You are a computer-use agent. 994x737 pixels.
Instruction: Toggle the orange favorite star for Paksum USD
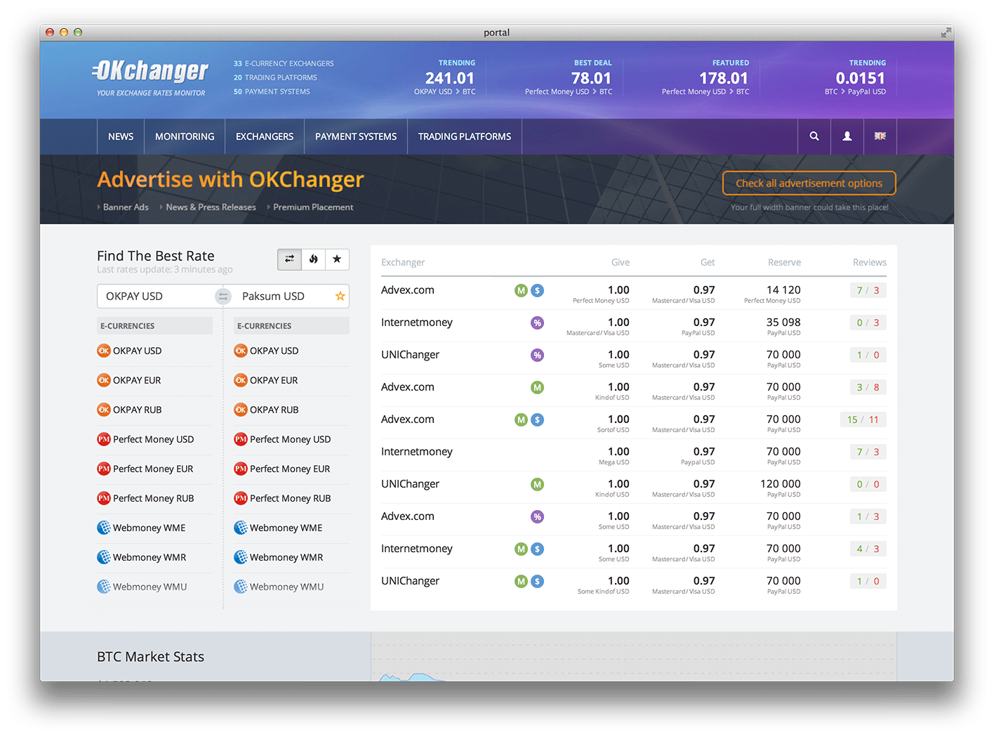click(340, 296)
